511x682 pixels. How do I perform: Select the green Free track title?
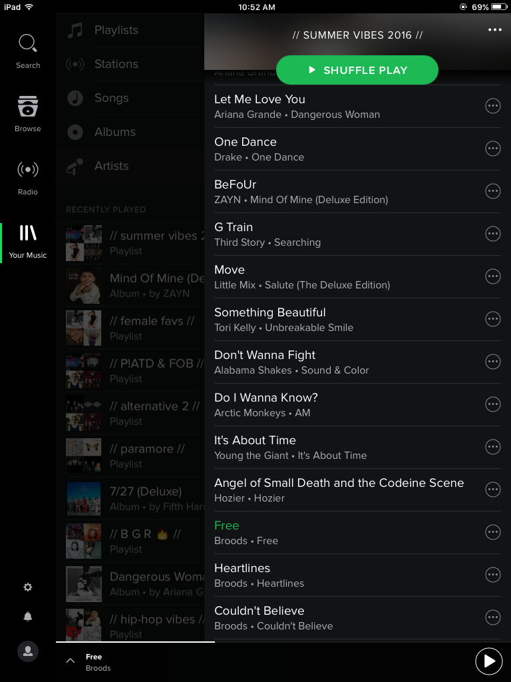point(226,525)
